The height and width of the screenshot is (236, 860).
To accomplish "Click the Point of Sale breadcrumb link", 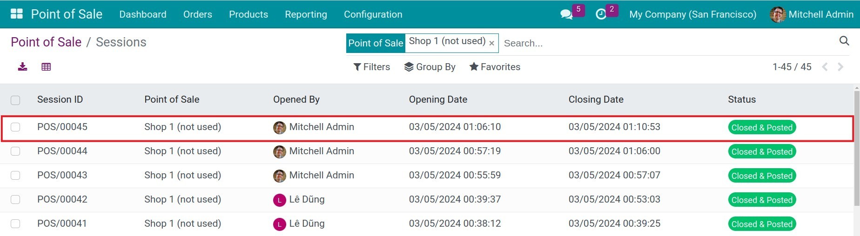I will click(x=46, y=42).
